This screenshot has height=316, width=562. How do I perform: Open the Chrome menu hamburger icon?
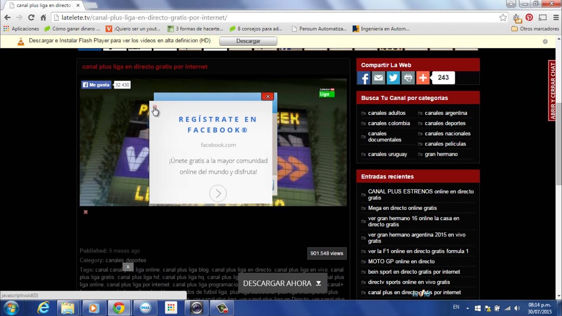[x=555, y=18]
